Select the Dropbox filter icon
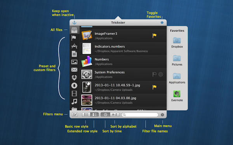 (x=74, y=77)
